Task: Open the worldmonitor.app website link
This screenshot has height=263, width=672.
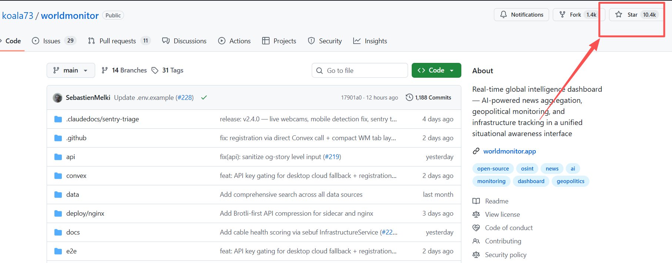Action: pyautogui.click(x=509, y=151)
